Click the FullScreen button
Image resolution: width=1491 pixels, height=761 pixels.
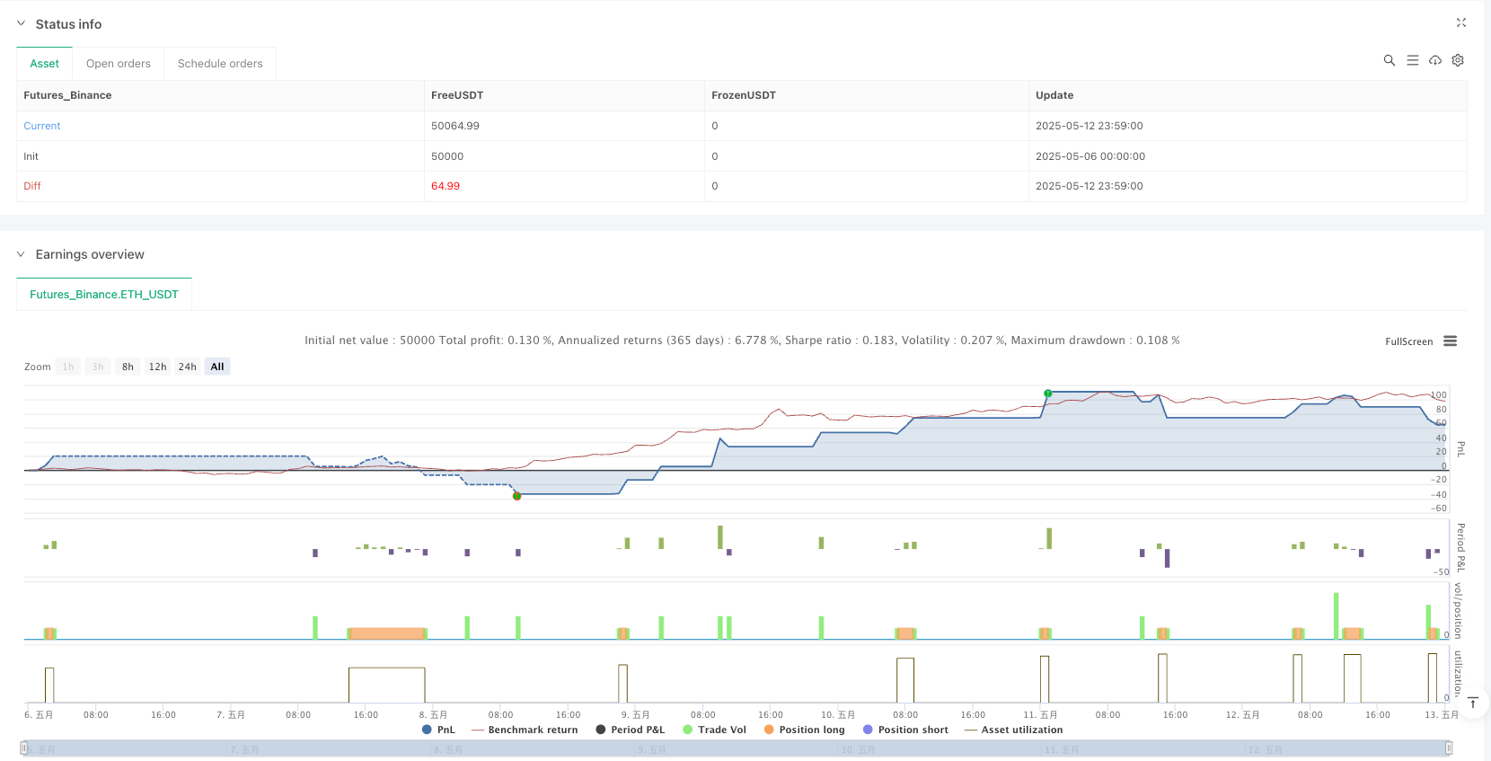coord(1408,341)
